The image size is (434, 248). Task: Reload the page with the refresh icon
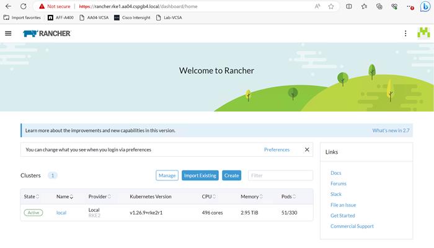coord(24,6)
